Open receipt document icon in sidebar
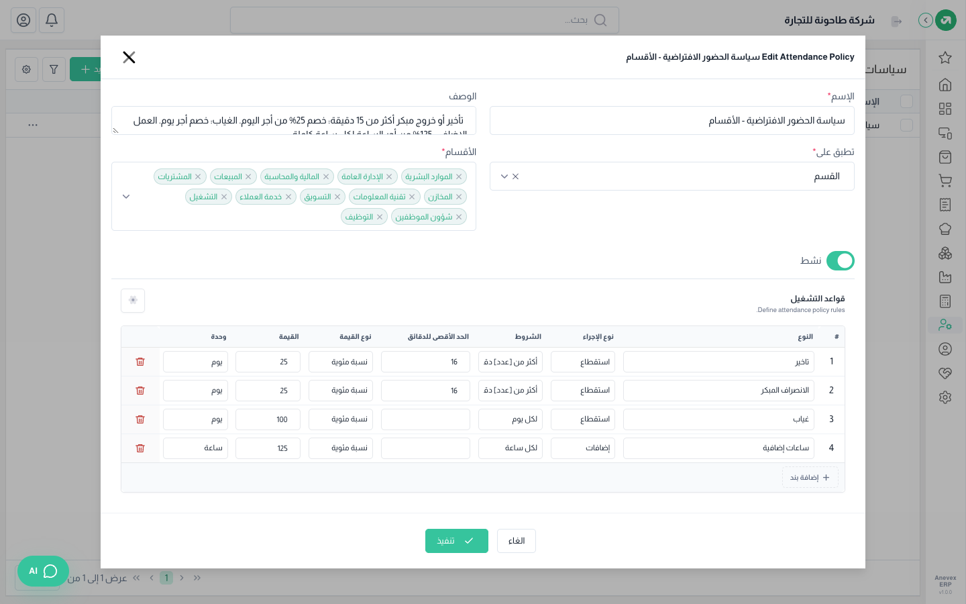 [945, 205]
